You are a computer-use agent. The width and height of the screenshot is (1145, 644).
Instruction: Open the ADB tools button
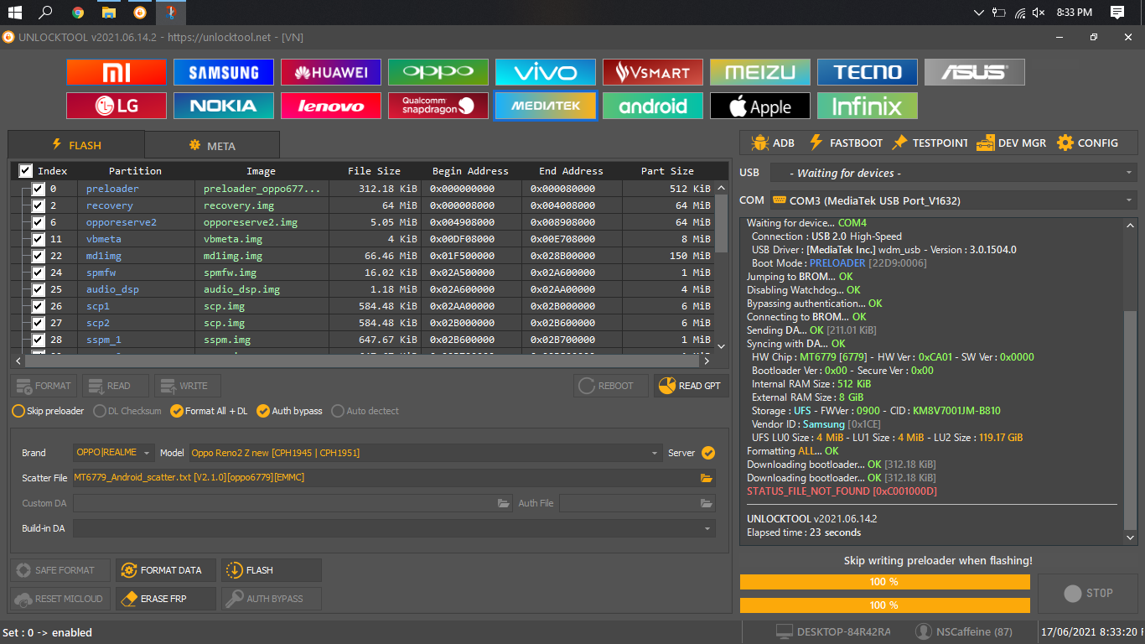773,143
